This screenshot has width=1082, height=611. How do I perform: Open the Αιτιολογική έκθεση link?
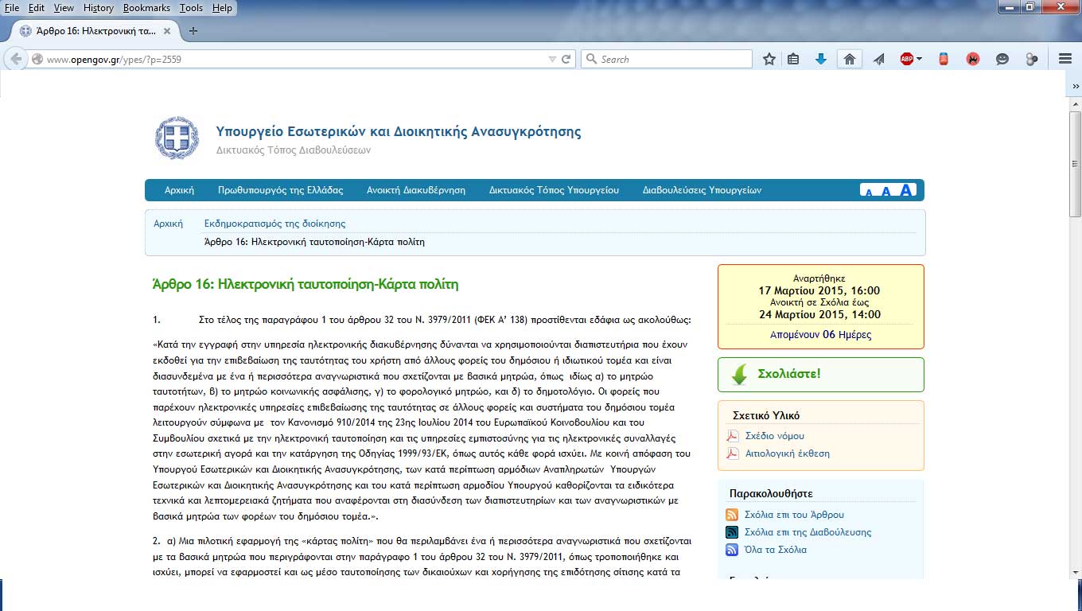(787, 453)
